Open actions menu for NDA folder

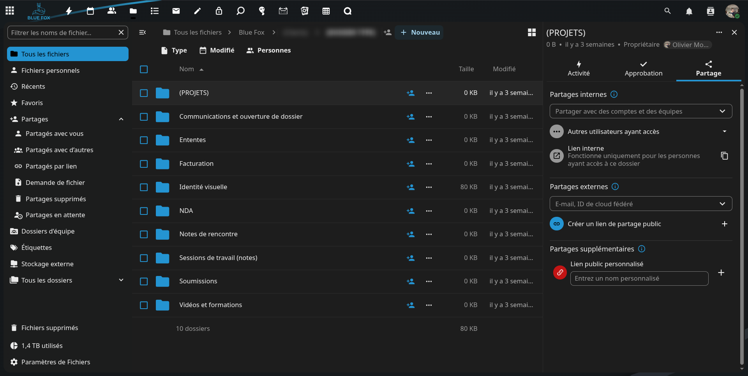(429, 211)
